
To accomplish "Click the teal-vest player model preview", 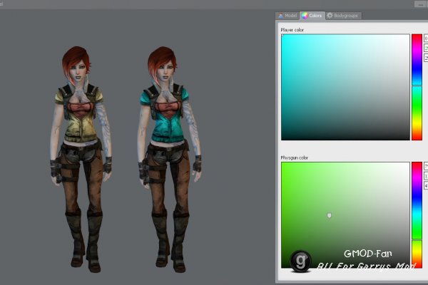I will coord(169,160).
